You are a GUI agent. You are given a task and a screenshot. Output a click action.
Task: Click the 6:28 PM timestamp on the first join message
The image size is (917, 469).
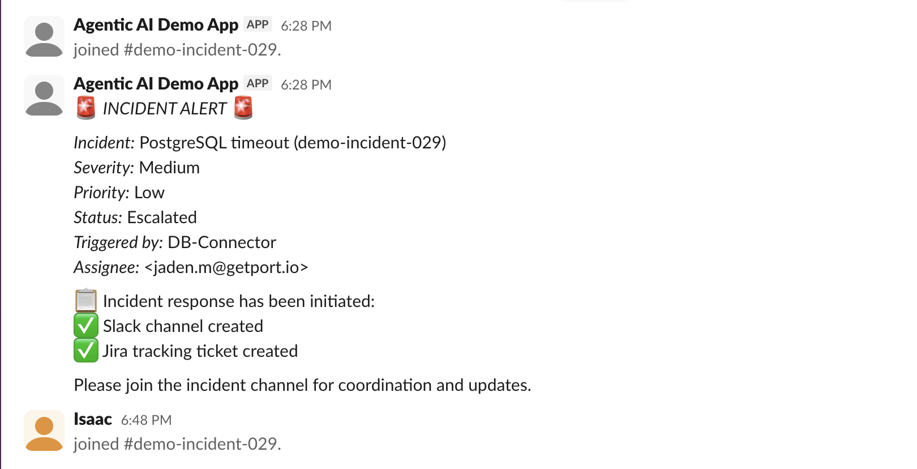(x=306, y=26)
